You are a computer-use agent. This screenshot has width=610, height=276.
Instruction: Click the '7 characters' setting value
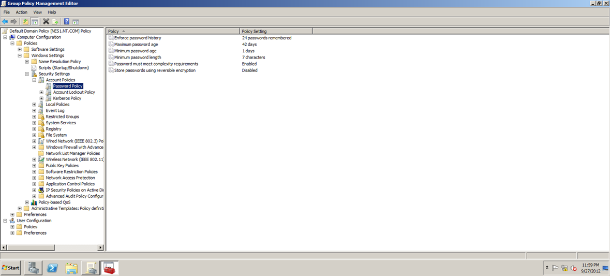[x=253, y=57]
